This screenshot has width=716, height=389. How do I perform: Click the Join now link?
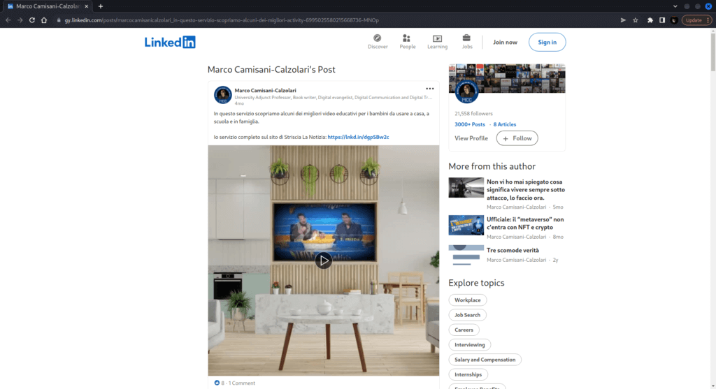coord(505,42)
